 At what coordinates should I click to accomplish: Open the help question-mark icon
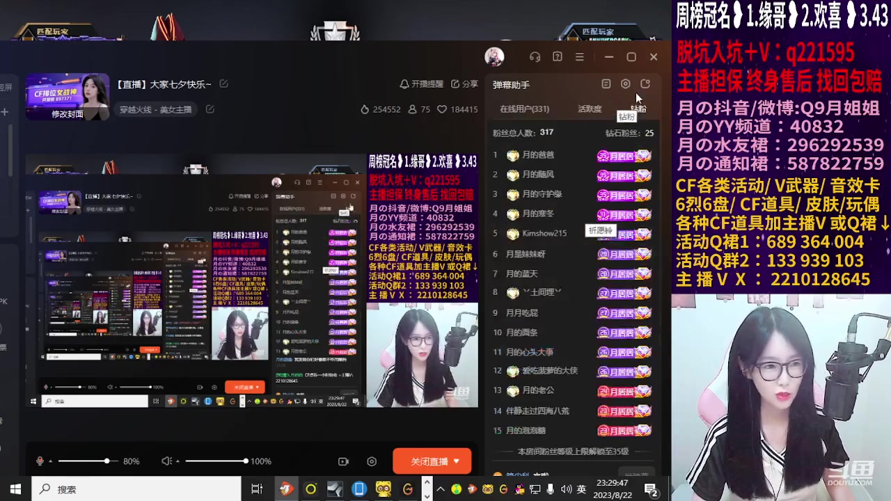click(557, 56)
